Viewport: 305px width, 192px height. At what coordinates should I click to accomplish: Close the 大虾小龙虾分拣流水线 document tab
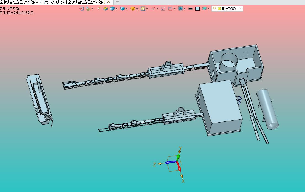(x=109, y=2)
